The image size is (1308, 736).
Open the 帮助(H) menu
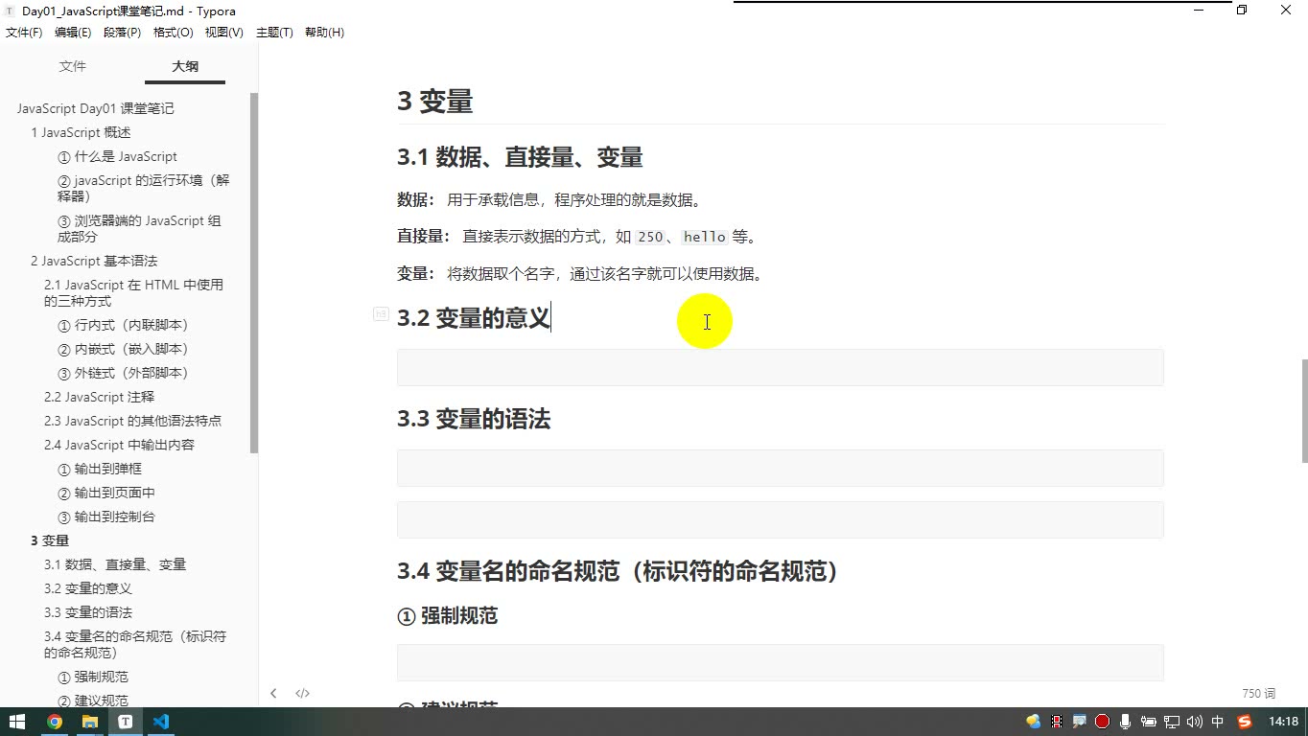324,33
